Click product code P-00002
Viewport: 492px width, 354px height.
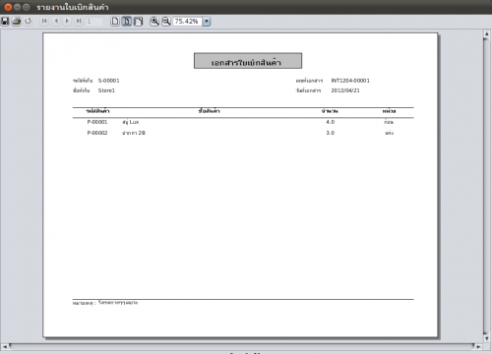click(x=97, y=133)
